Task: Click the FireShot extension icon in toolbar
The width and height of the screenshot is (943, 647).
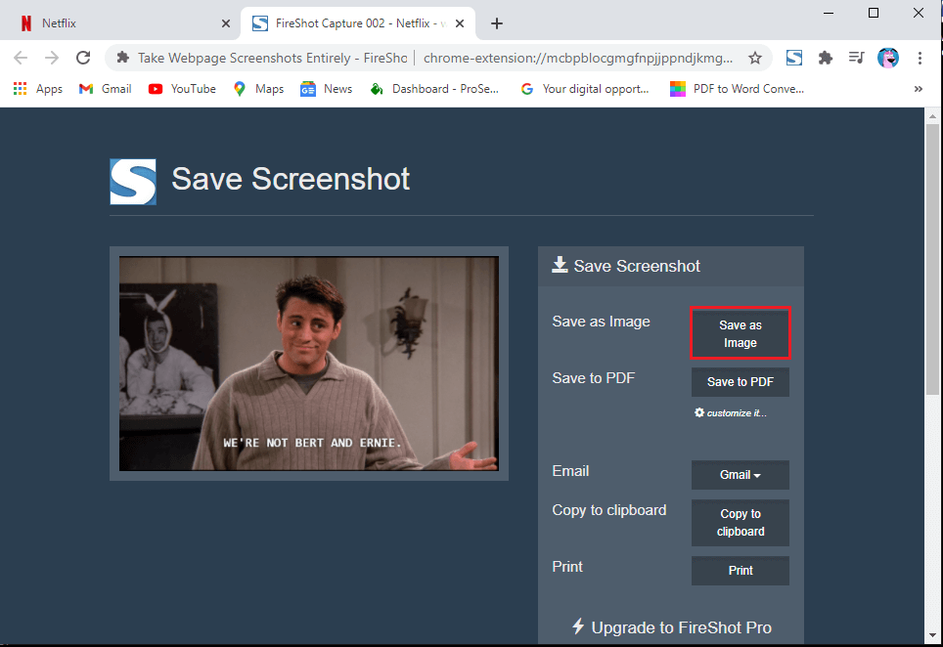Action: click(x=793, y=58)
